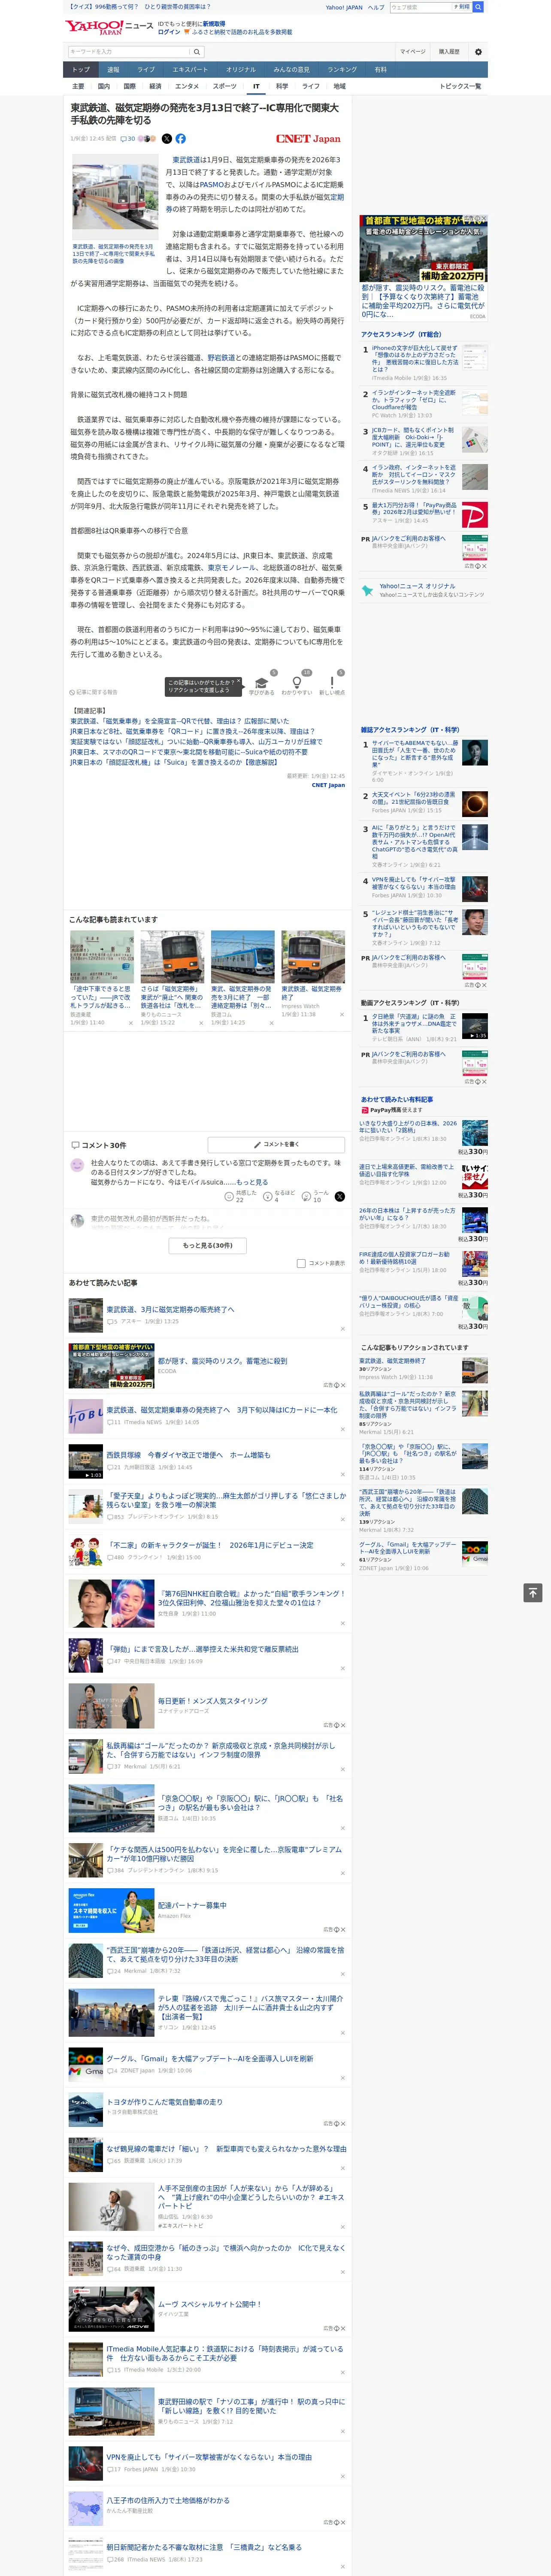This screenshot has width=551, height=2576.
Task: Select the 速報 menu item
Action: 113,70
